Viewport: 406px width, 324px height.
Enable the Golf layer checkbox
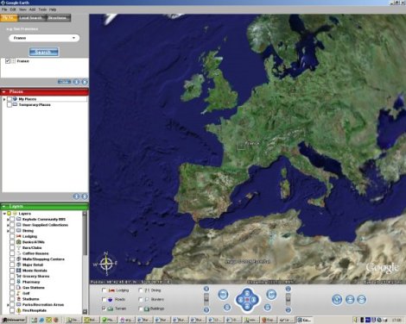pos(12,293)
